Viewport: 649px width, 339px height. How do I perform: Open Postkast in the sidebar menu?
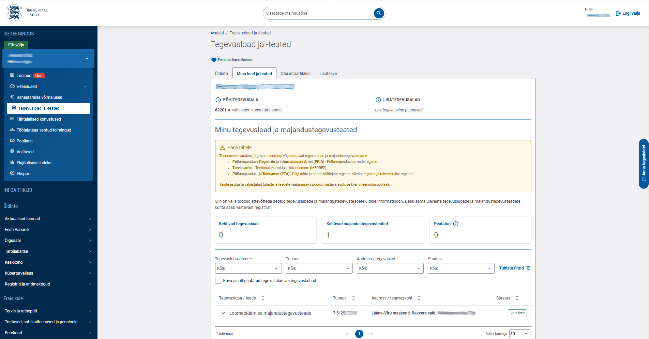[x=25, y=141]
